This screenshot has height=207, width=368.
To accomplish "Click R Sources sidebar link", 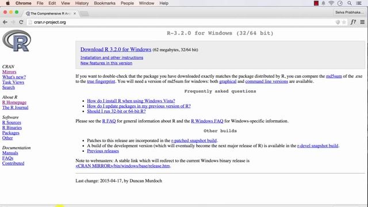I will tap(11, 122).
